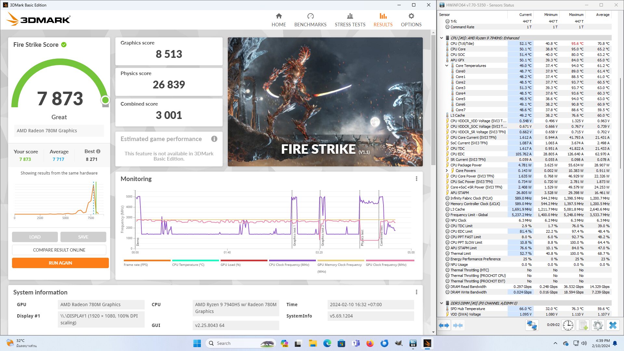Click the LOAD result button
The width and height of the screenshot is (624, 351).
[35, 237]
